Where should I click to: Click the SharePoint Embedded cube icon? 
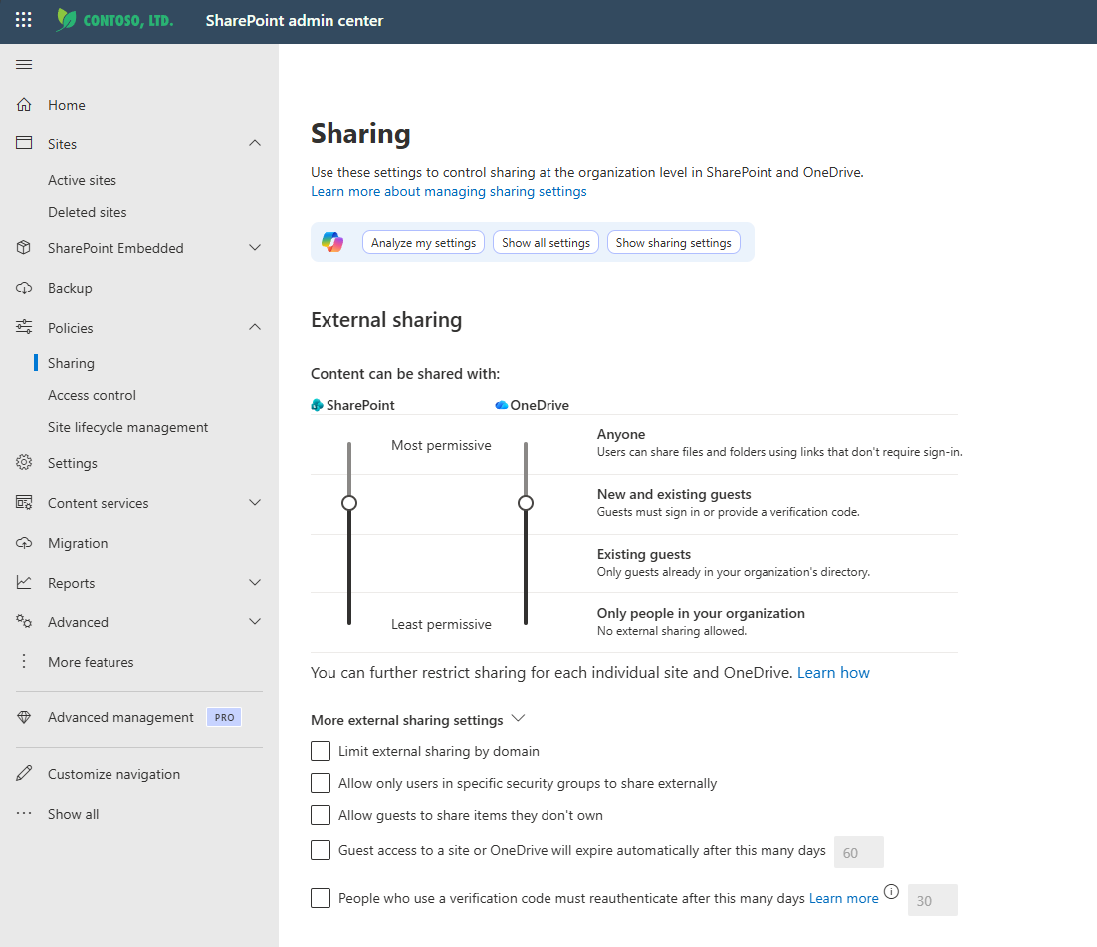pyautogui.click(x=24, y=247)
